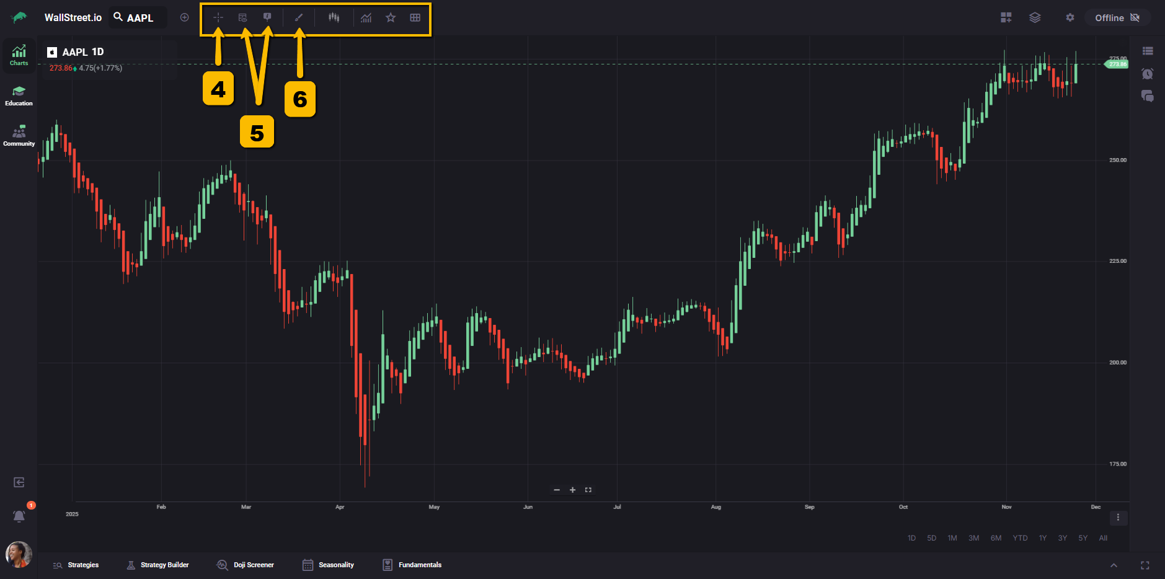This screenshot has width=1165, height=579.
Task: Toggle the watchlist panel icon
Action: tap(1147, 51)
